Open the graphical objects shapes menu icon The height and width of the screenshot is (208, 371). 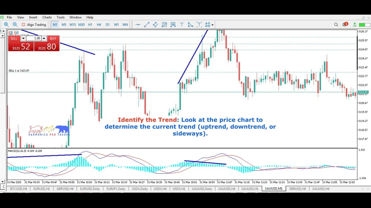coord(208,25)
